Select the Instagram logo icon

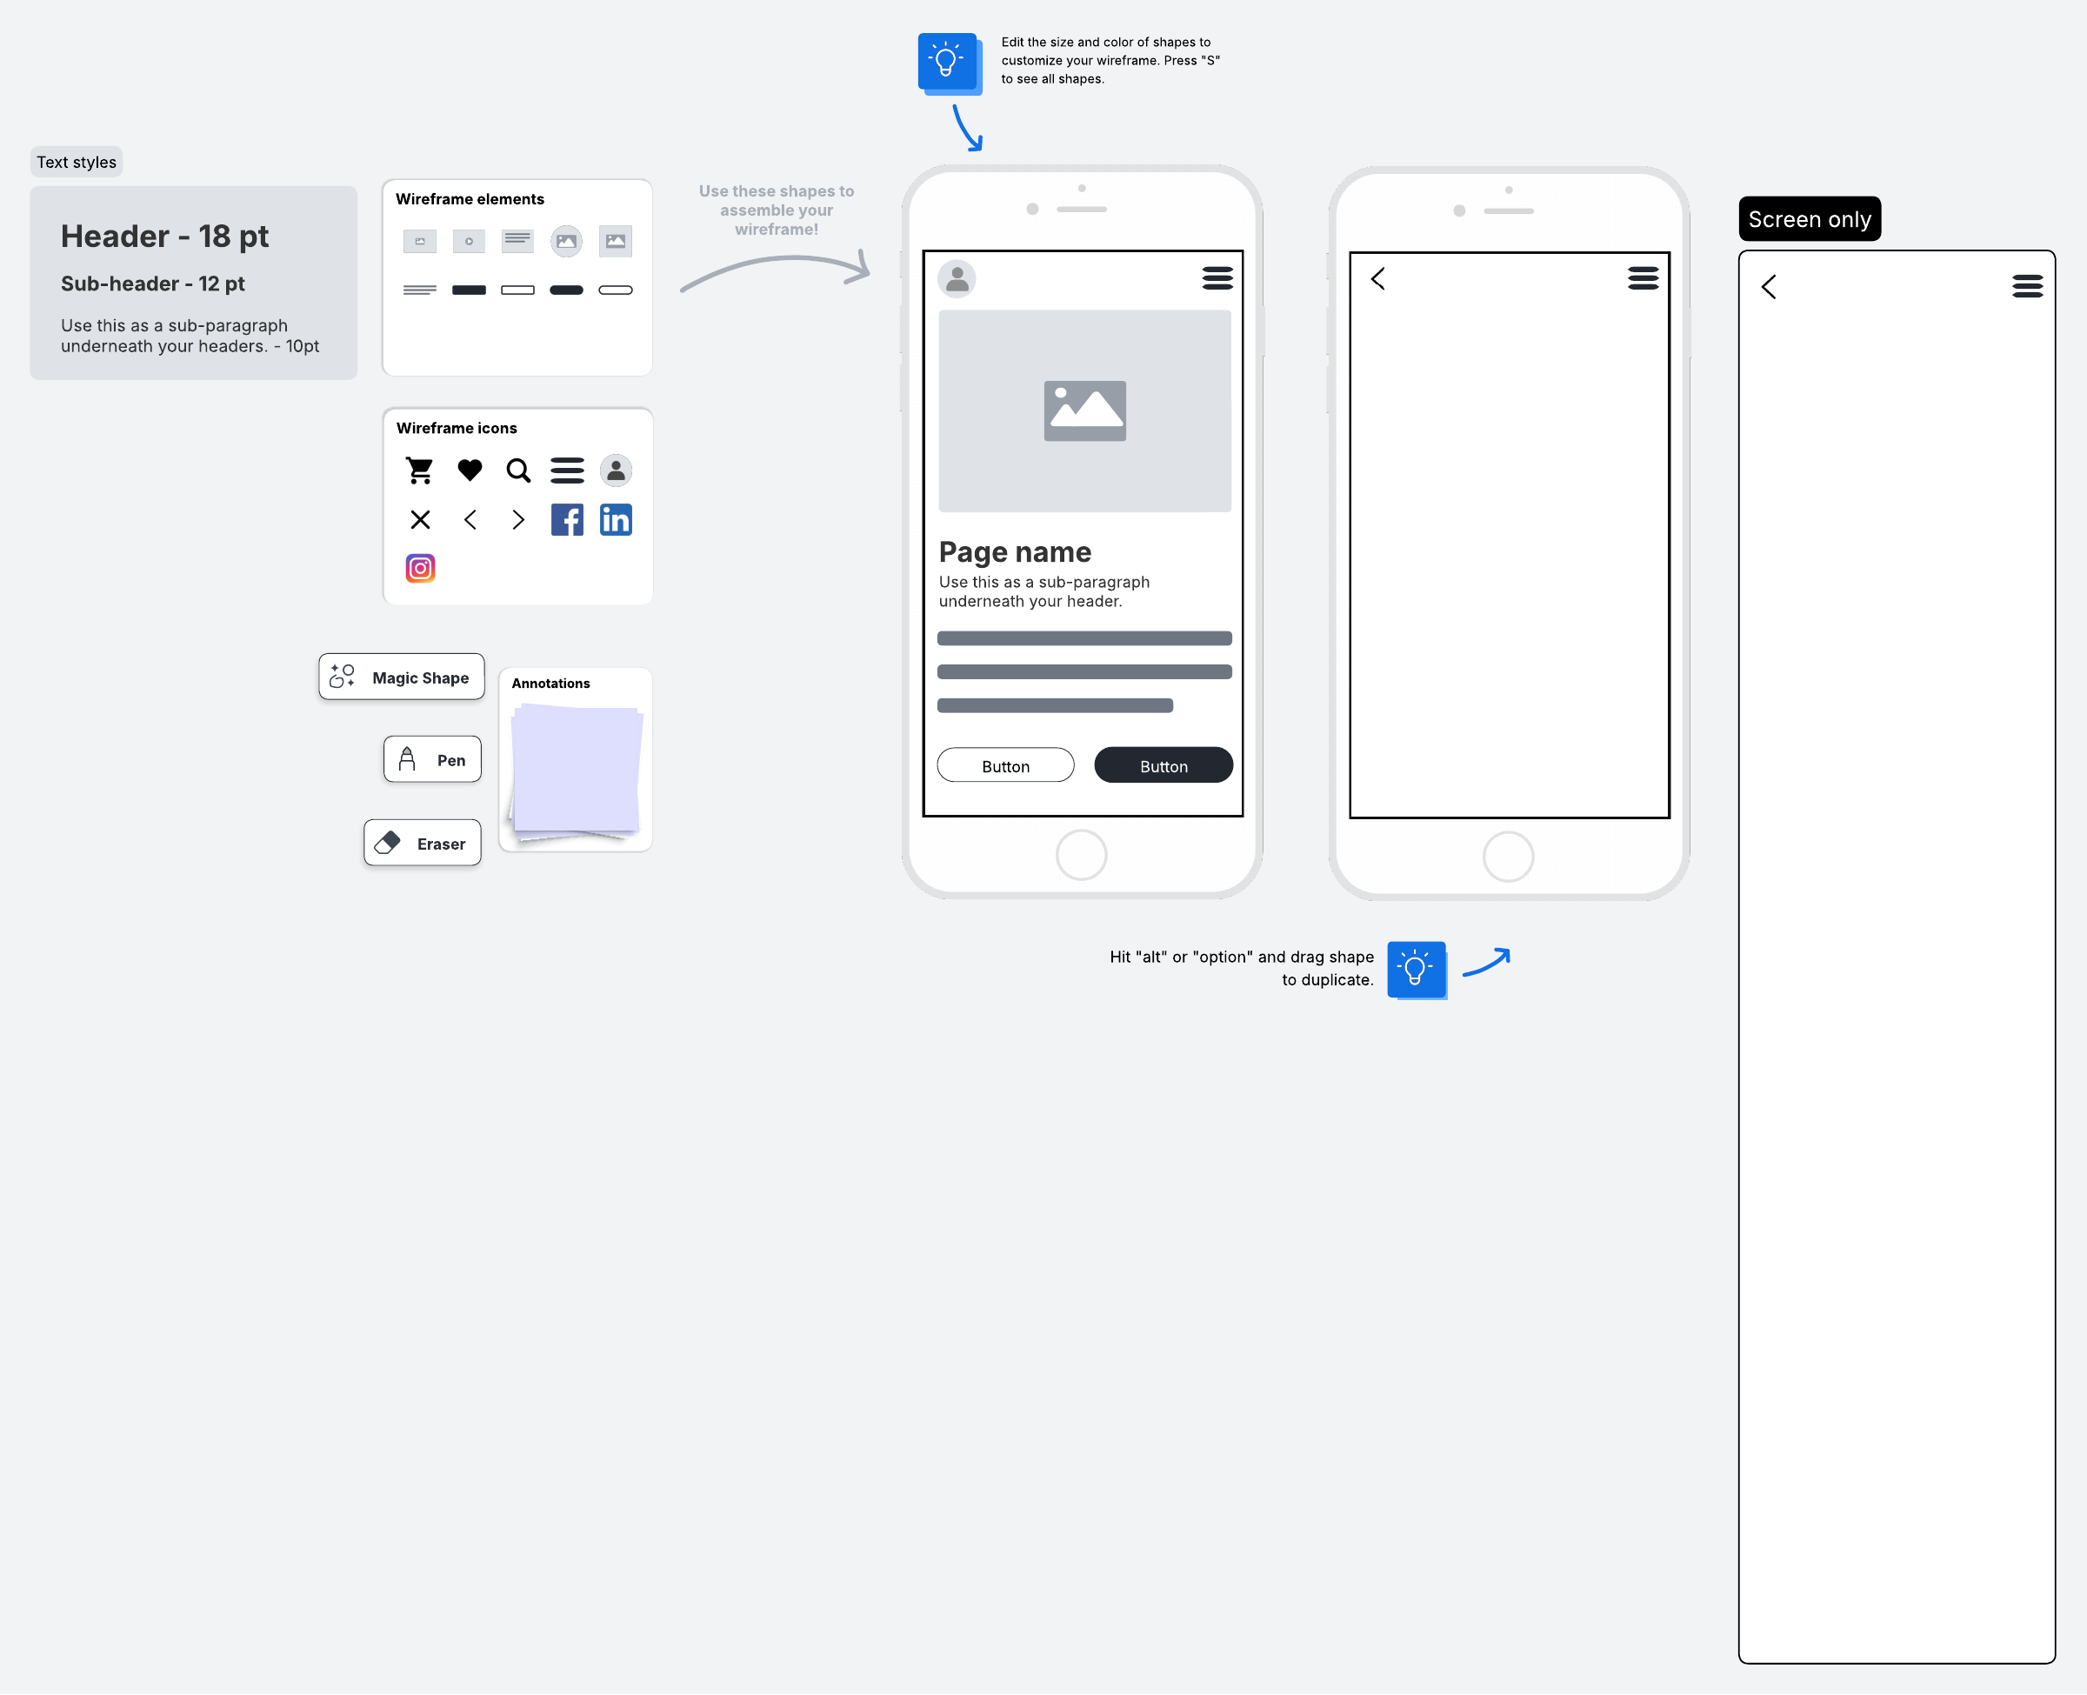point(420,568)
